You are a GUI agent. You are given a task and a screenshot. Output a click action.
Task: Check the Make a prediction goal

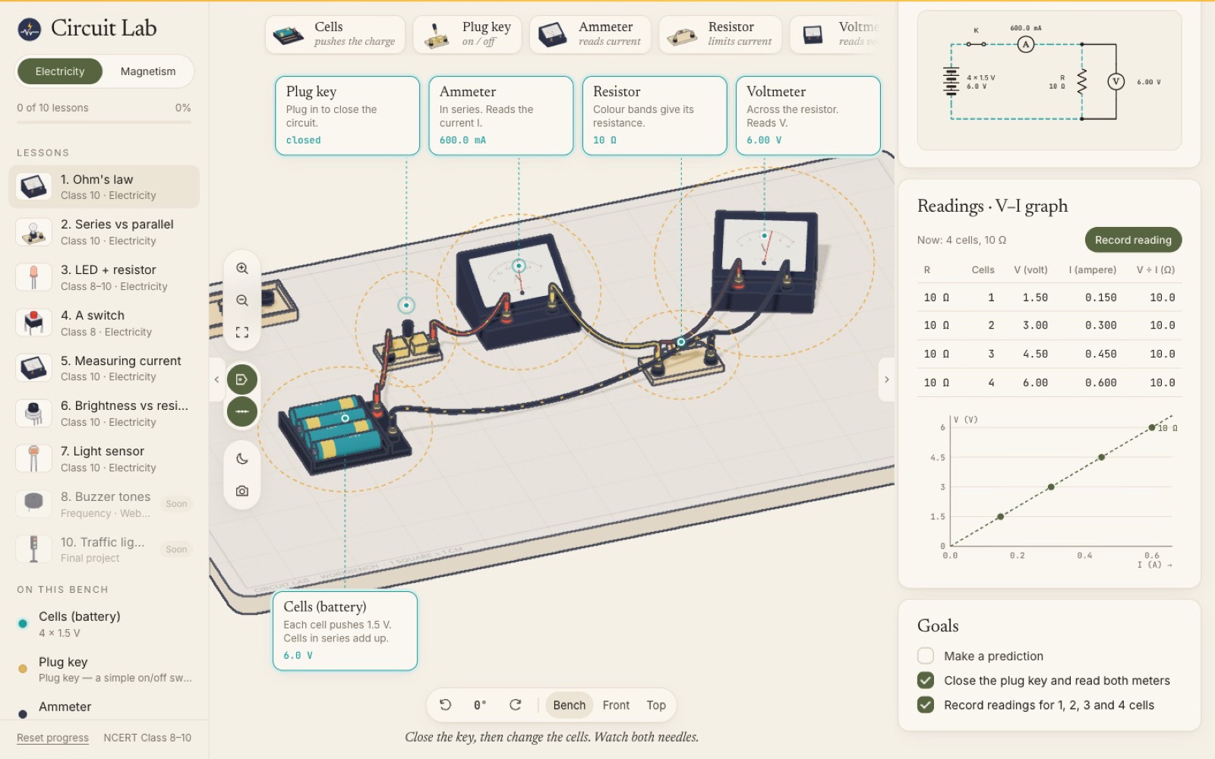pyautogui.click(x=926, y=656)
